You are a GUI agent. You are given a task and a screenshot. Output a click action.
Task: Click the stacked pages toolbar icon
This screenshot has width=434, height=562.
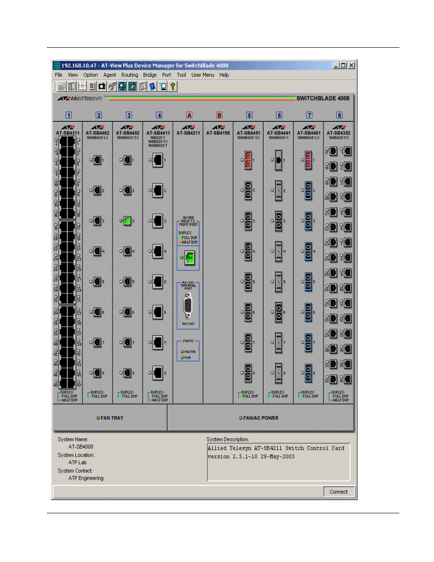point(142,86)
